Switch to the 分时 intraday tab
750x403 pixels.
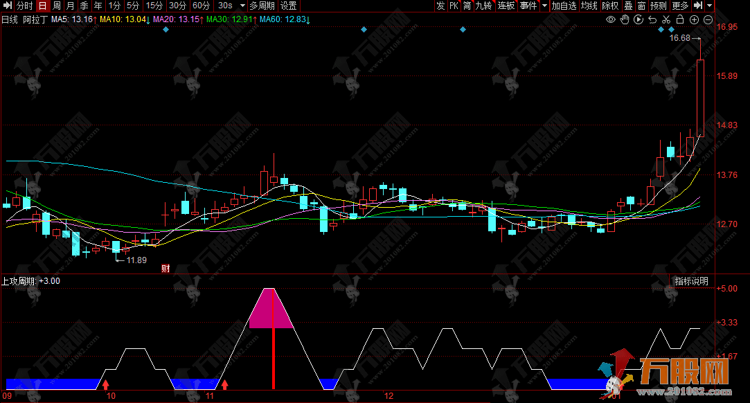25,6
